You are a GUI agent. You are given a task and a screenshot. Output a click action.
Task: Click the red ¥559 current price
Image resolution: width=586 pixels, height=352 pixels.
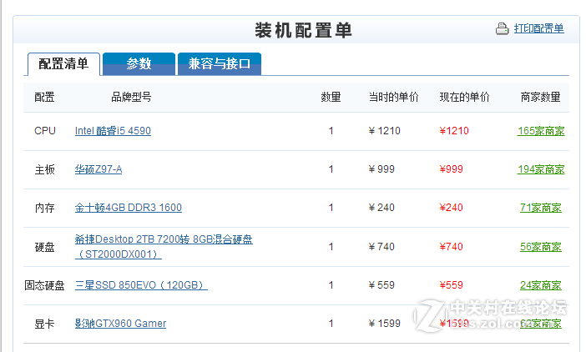[x=451, y=285]
